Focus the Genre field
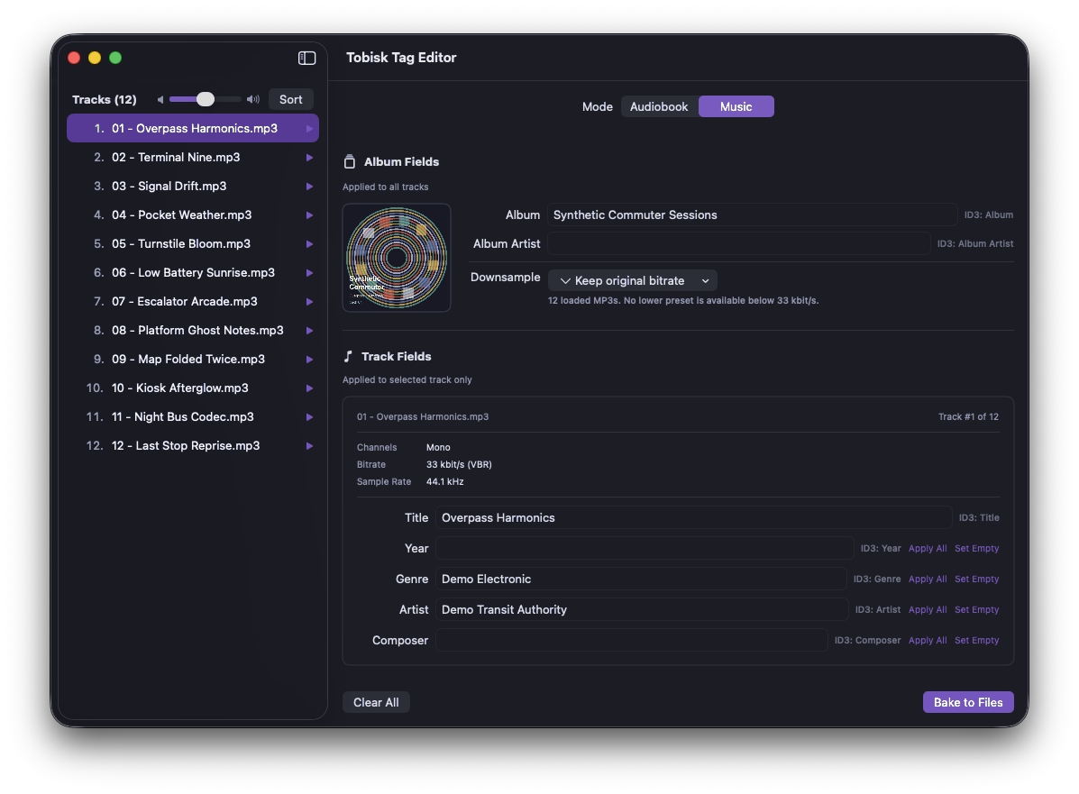This screenshot has height=794, width=1079. [x=641, y=580]
